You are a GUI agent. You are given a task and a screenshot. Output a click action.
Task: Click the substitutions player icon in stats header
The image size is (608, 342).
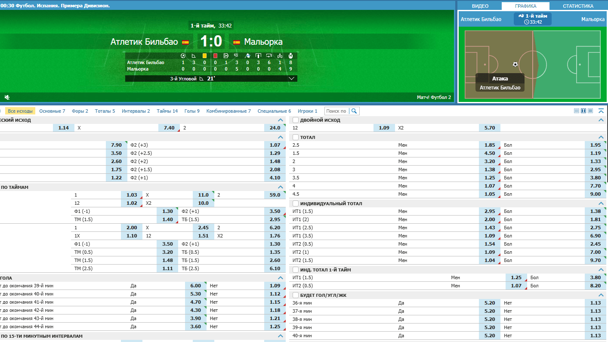[x=291, y=55]
